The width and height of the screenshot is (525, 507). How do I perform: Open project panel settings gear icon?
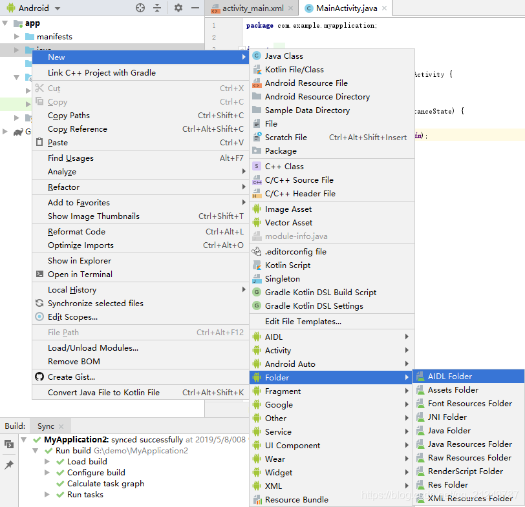click(178, 8)
